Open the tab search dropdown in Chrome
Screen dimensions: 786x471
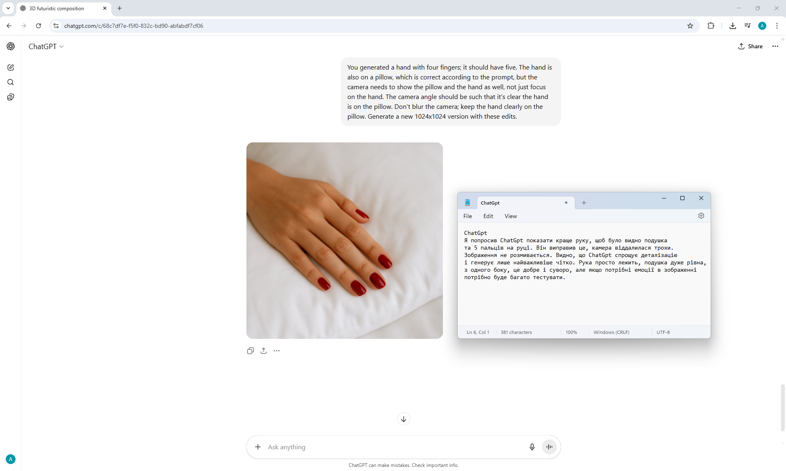pyautogui.click(x=8, y=8)
